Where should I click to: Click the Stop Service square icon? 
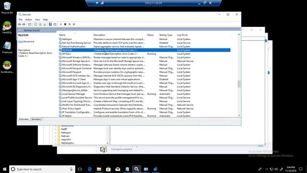click(x=65, y=25)
